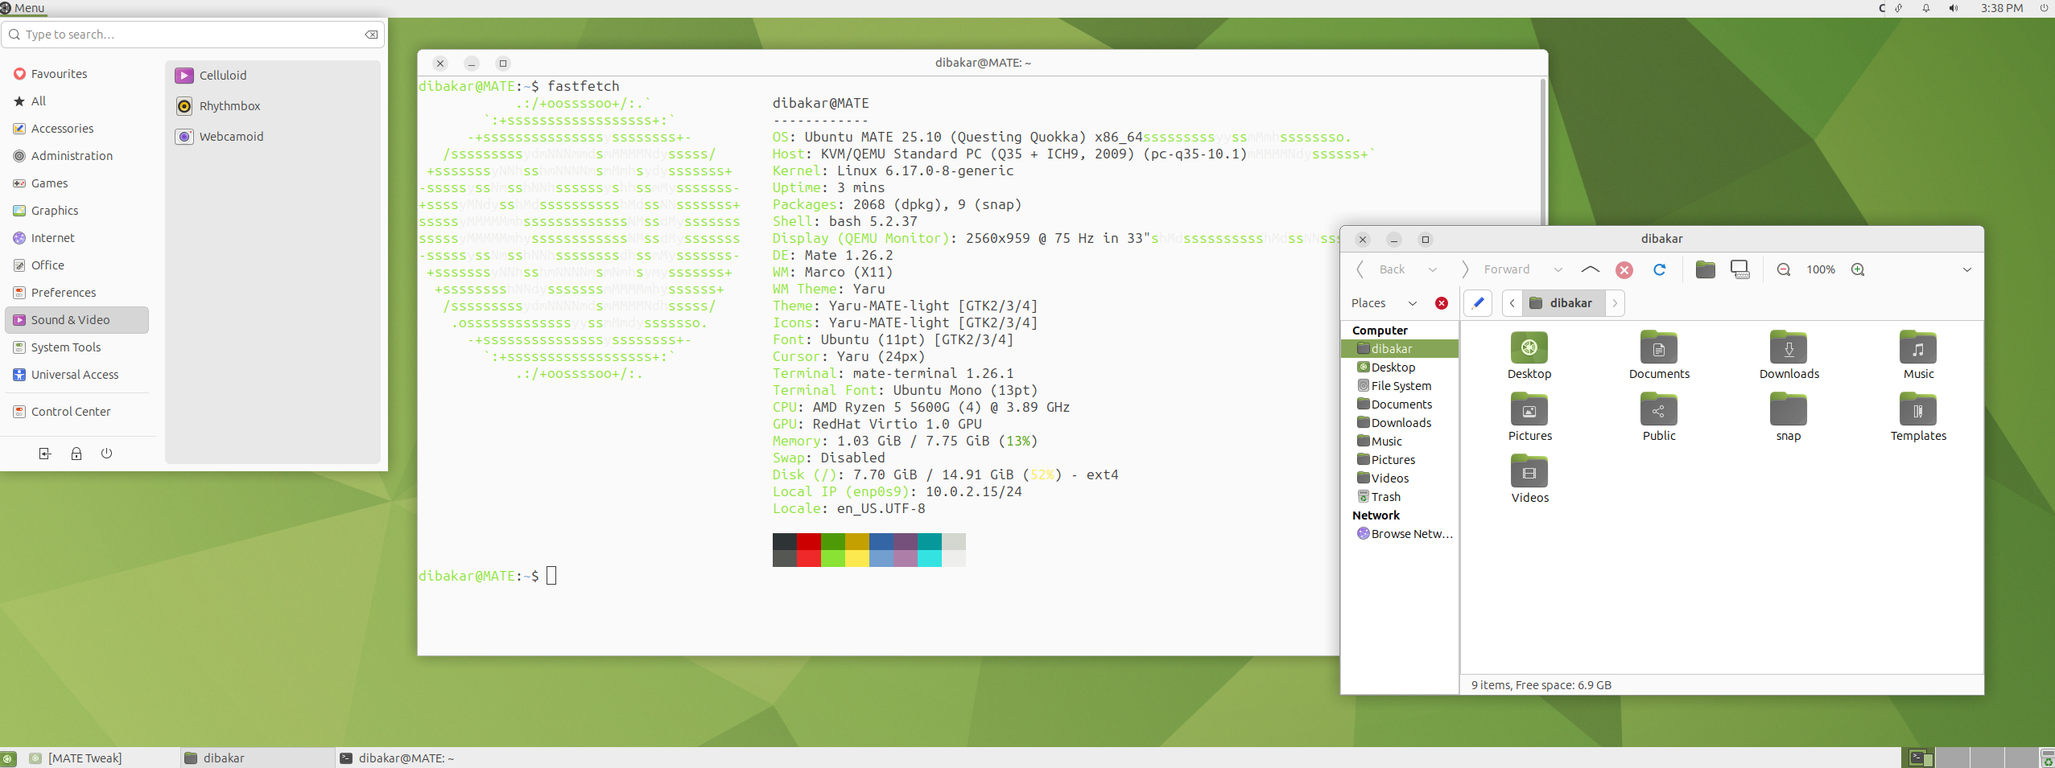Launch Webcamoid from the menu
Viewport: 2055px width, 768px height.
(230, 136)
